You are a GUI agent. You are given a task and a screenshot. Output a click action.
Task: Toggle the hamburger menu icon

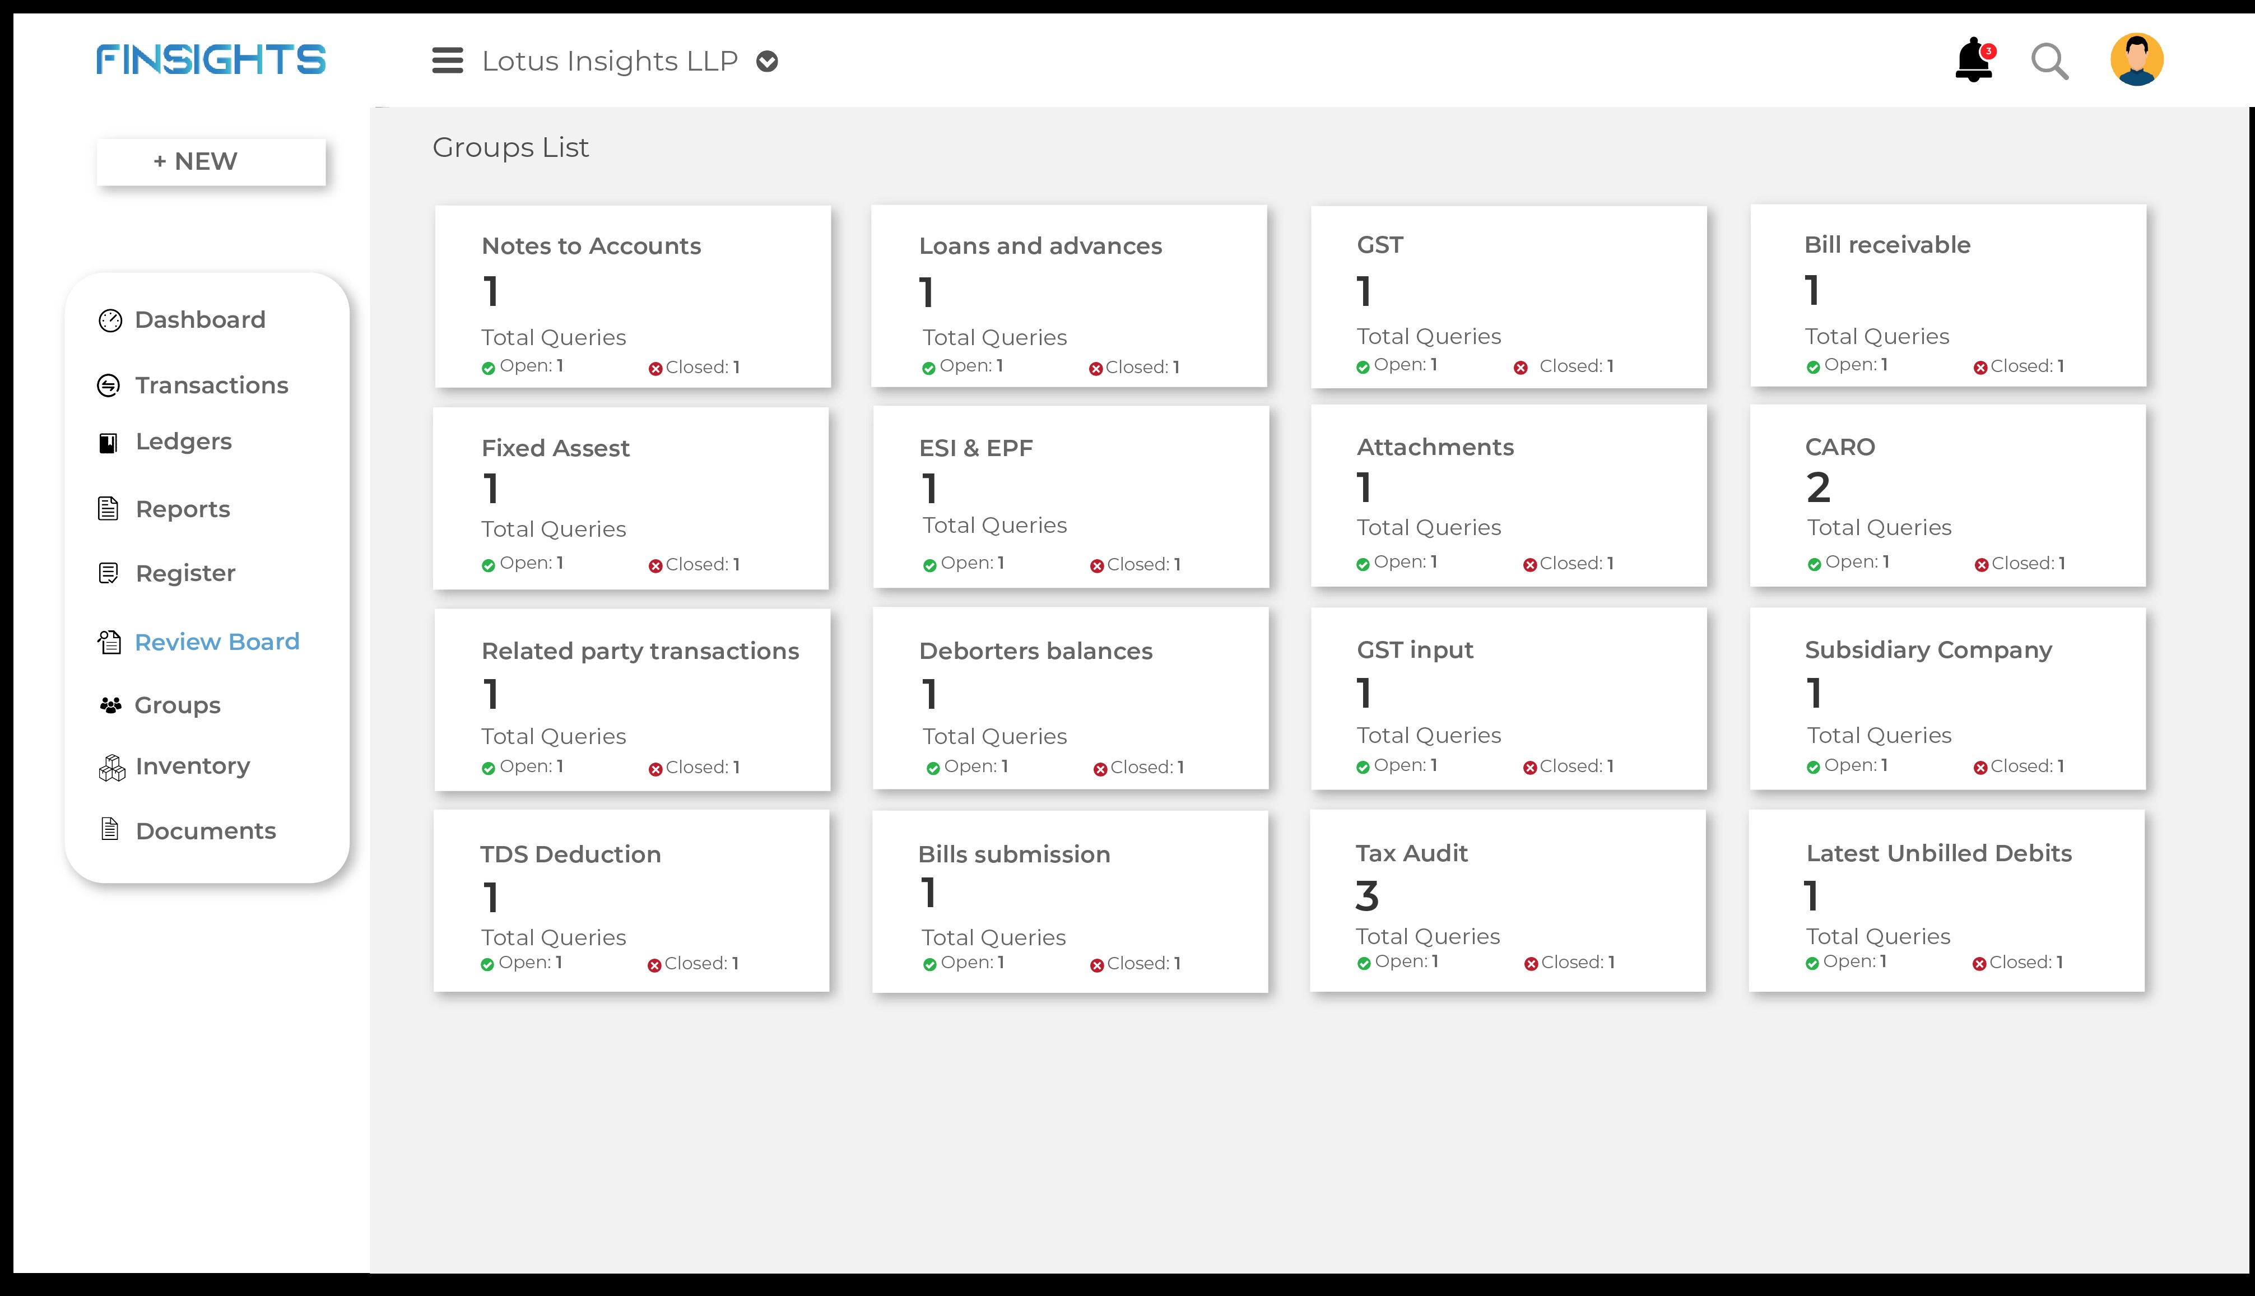coord(448,61)
